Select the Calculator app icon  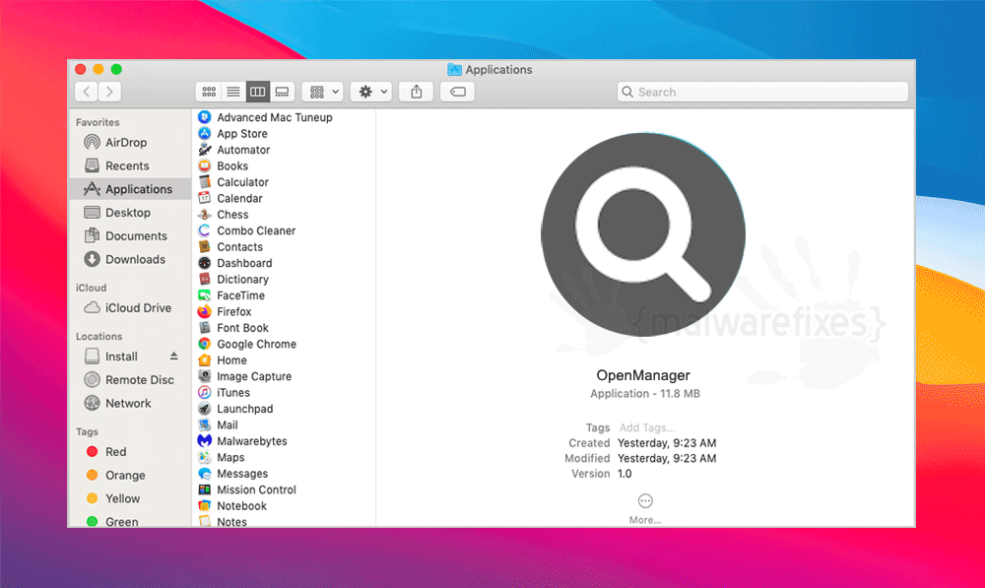coord(204,182)
